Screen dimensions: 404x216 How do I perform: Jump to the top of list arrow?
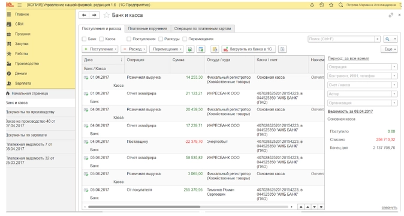(x=301, y=207)
